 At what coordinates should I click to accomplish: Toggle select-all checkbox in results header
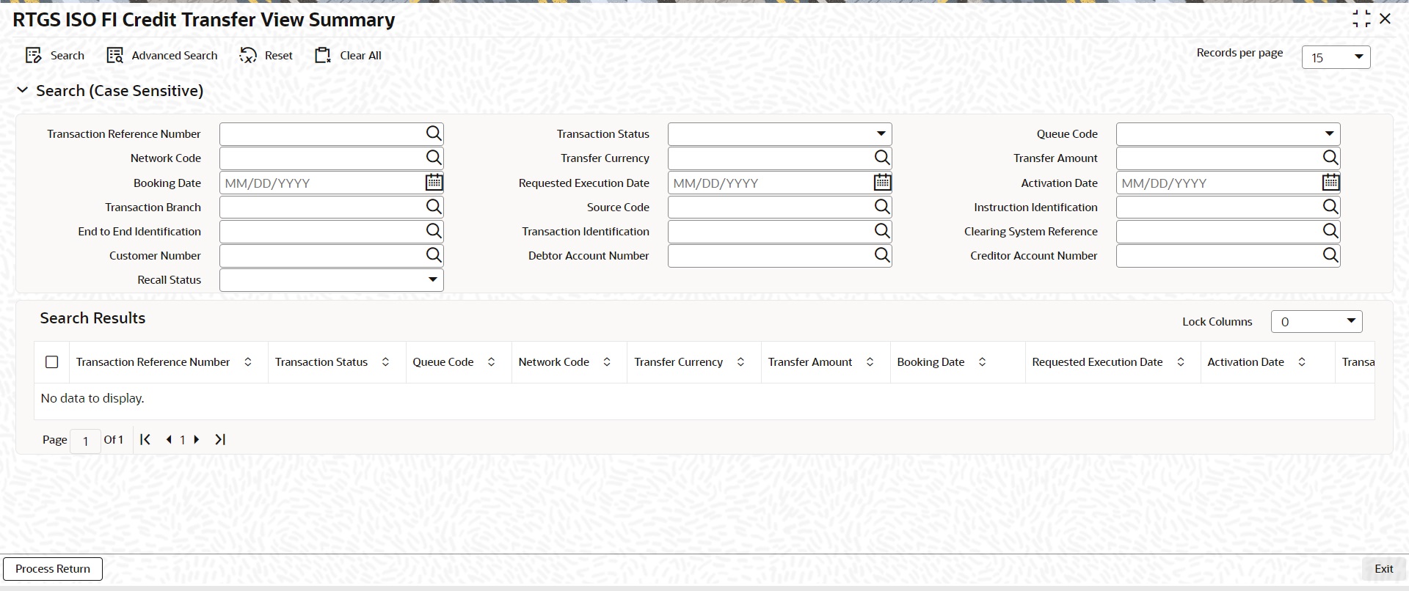(52, 362)
